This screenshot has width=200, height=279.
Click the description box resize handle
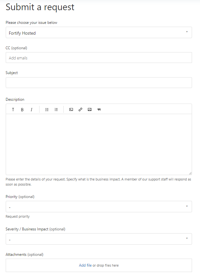pos(190,173)
